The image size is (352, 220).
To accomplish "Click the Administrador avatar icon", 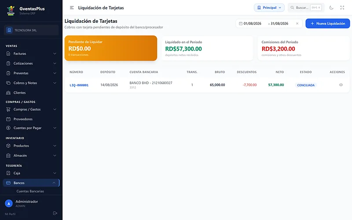I will [x=9, y=204].
